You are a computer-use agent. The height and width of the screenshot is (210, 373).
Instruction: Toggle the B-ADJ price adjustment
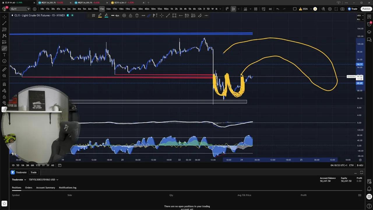pyautogui.click(x=360, y=165)
